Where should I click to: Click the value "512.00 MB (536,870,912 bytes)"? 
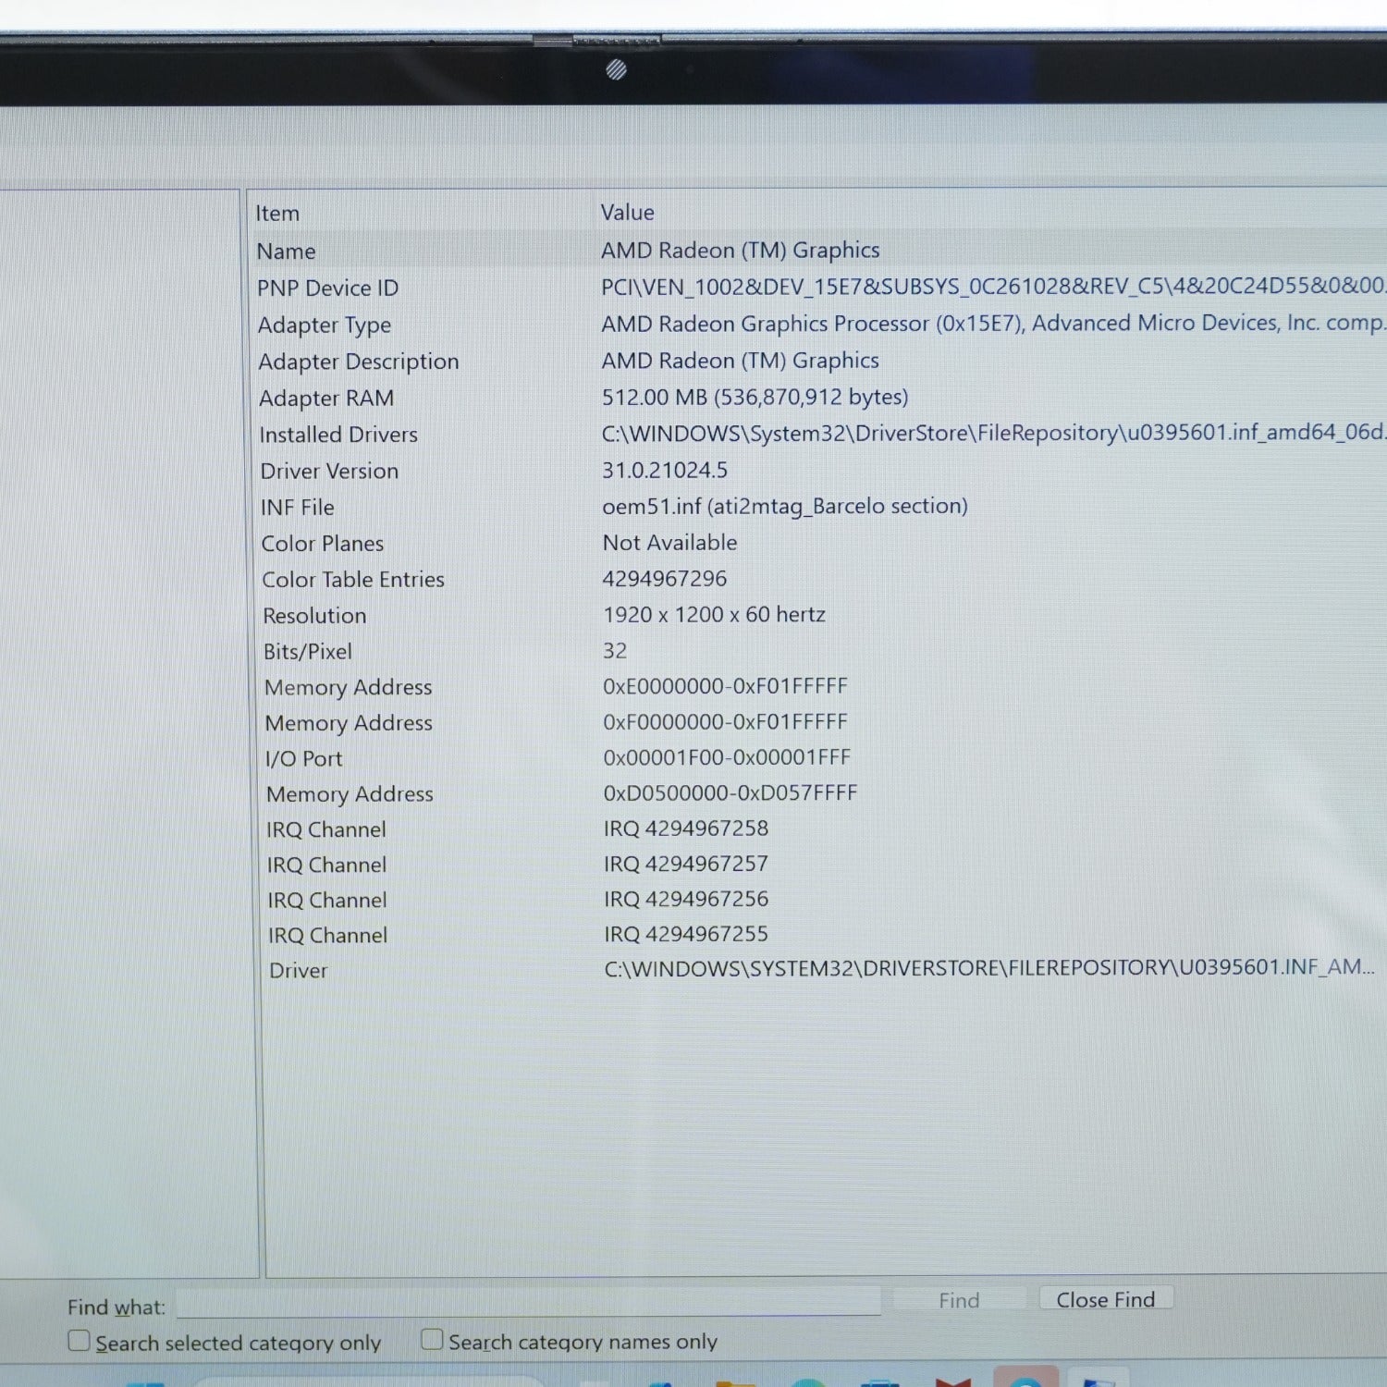(x=755, y=398)
